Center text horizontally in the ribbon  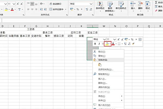(32, 9)
